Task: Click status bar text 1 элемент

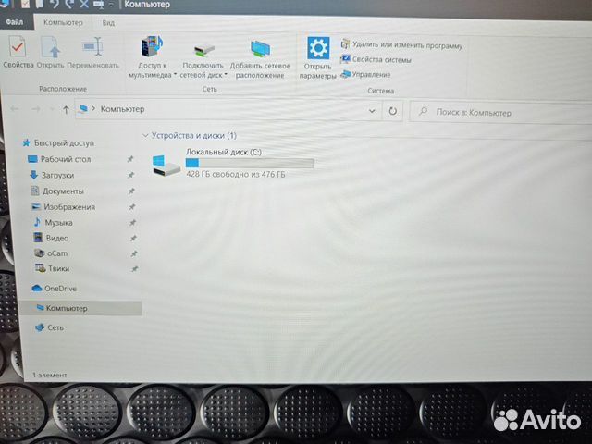Action: tap(49, 375)
